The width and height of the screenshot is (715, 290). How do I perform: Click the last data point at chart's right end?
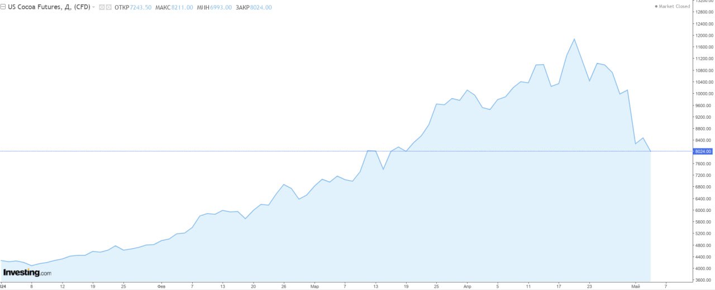651,151
